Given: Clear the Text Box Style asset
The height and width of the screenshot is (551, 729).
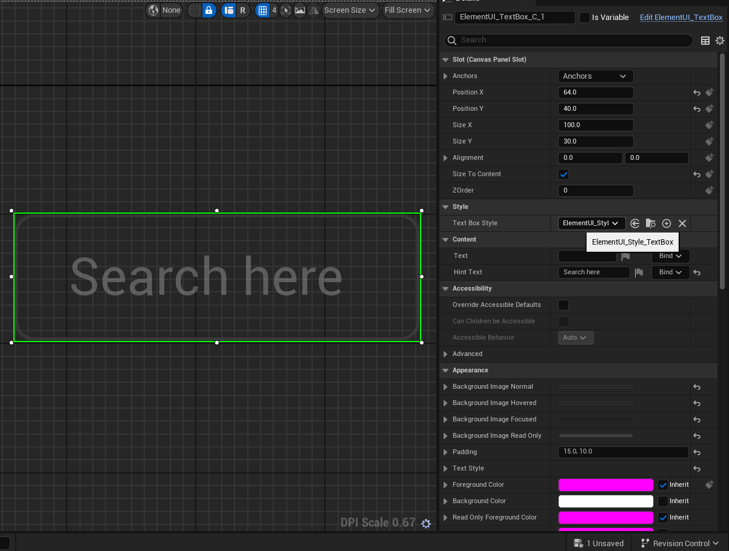Looking at the screenshot, I should 682,223.
